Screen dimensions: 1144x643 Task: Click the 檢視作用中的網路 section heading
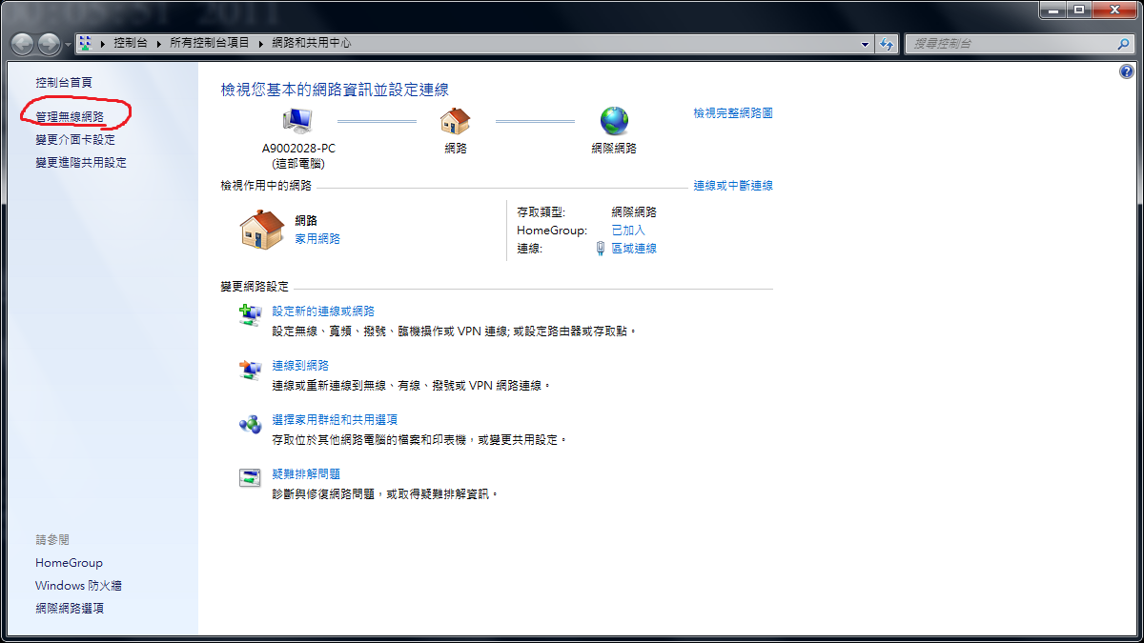(266, 186)
